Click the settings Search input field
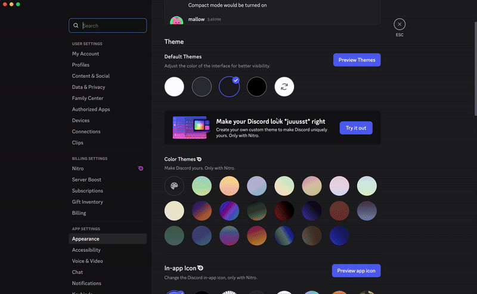 click(112, 26)
